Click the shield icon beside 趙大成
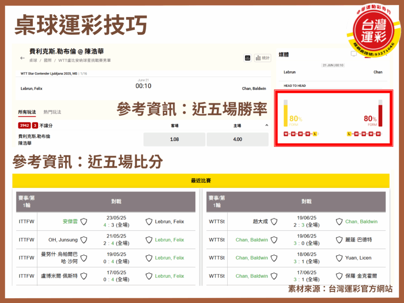This screenshot has width=404, height=303. tap(274, 222)
